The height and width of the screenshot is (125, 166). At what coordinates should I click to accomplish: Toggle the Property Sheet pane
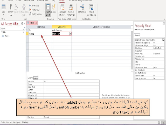tap(48, 10)
